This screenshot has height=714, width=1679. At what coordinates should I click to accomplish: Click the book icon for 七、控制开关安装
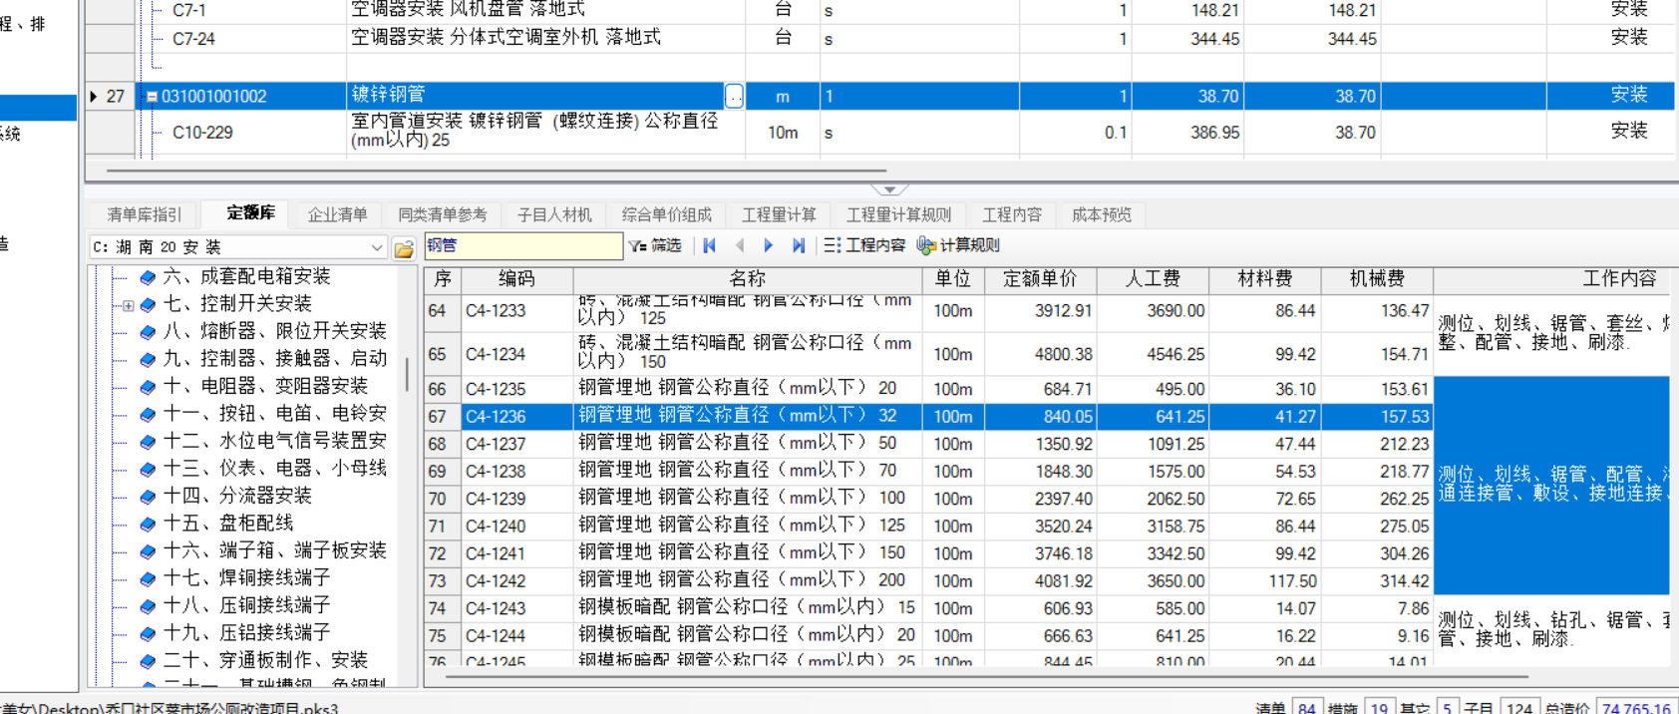click(x=148, y=304)
